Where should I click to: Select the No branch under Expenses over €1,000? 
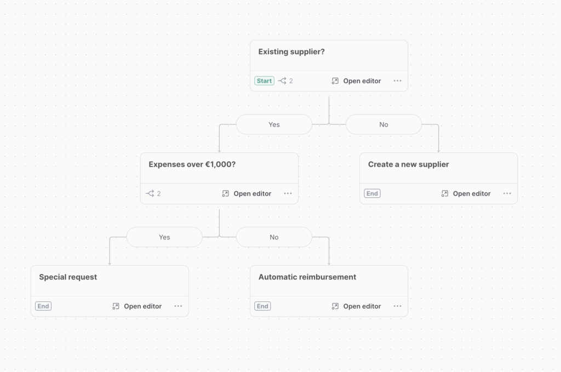click(274, 237)
